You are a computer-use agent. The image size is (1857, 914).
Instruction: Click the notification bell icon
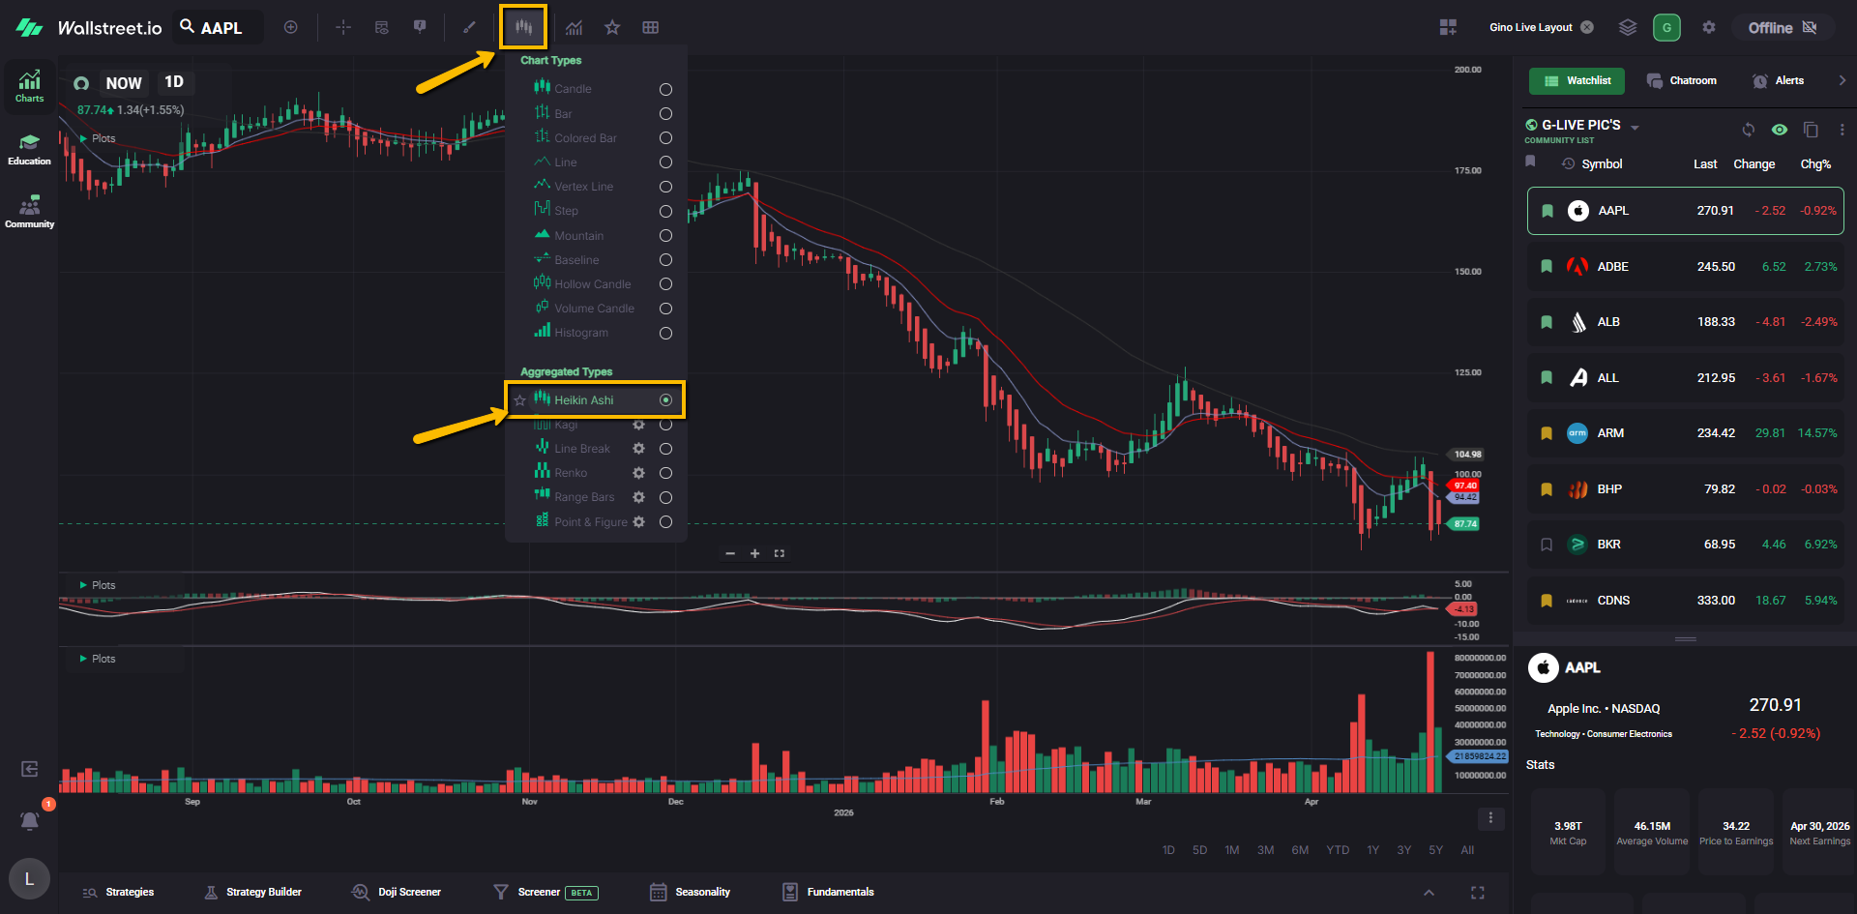pyautogui.click(x=30, y=821)
